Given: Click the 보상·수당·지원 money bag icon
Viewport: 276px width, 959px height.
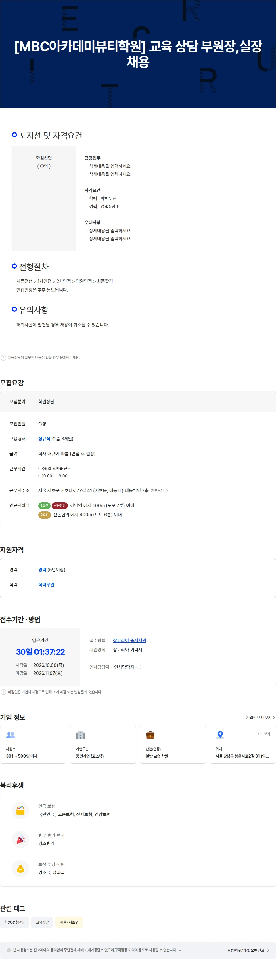Looking at the screenshot, I should tap(20, 868).
